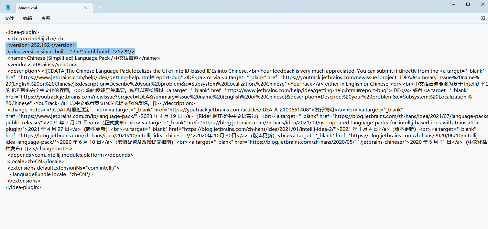Click the <id>com.intellij.zh</id> line
The width and height of the screenshot is (488, 229).
tap(36, 39)
